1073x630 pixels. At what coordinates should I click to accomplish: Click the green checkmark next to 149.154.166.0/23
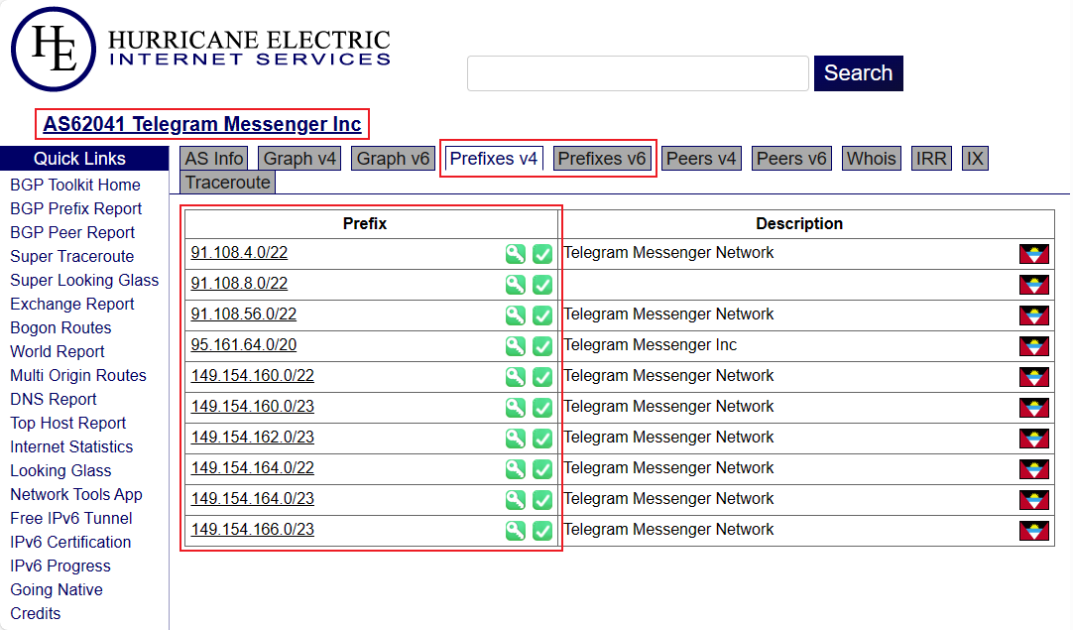[x=542, y=531]
